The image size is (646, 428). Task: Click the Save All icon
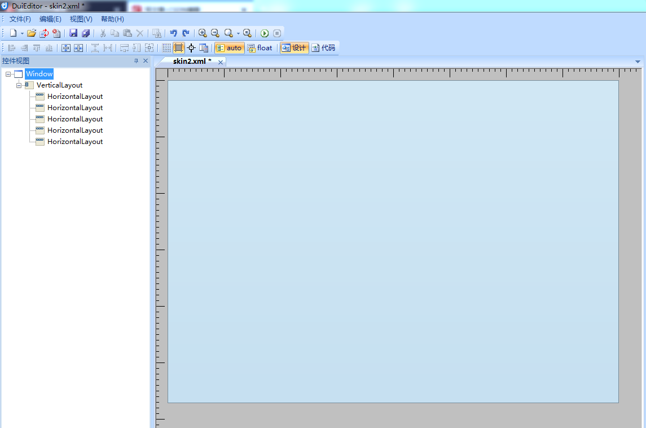(86, 33)
